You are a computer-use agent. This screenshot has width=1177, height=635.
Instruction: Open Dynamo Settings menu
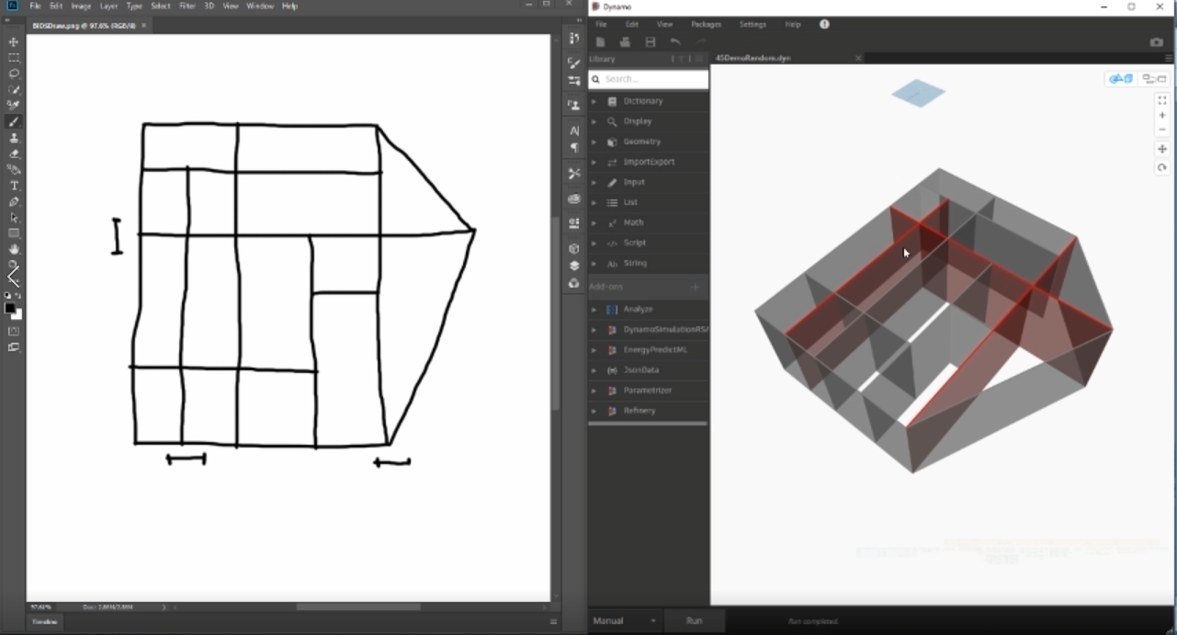(753, 25)
